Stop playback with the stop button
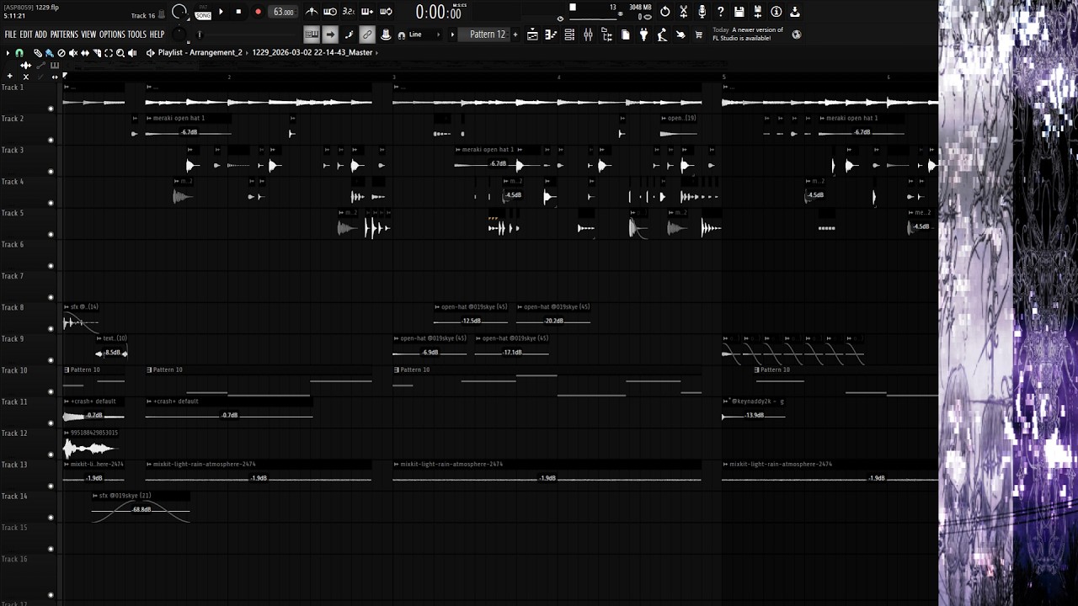This screenshot has height=606, width=1078. click(x=238, y=12)
